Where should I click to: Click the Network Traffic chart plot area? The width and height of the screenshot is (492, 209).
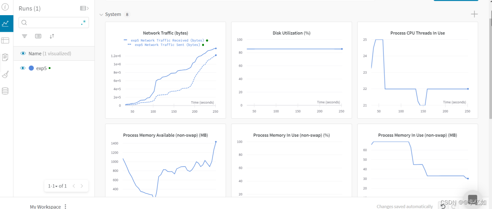[x=170, y=76]
